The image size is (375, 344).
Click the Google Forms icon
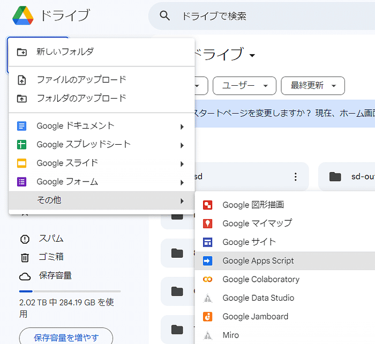click(22, 182)
